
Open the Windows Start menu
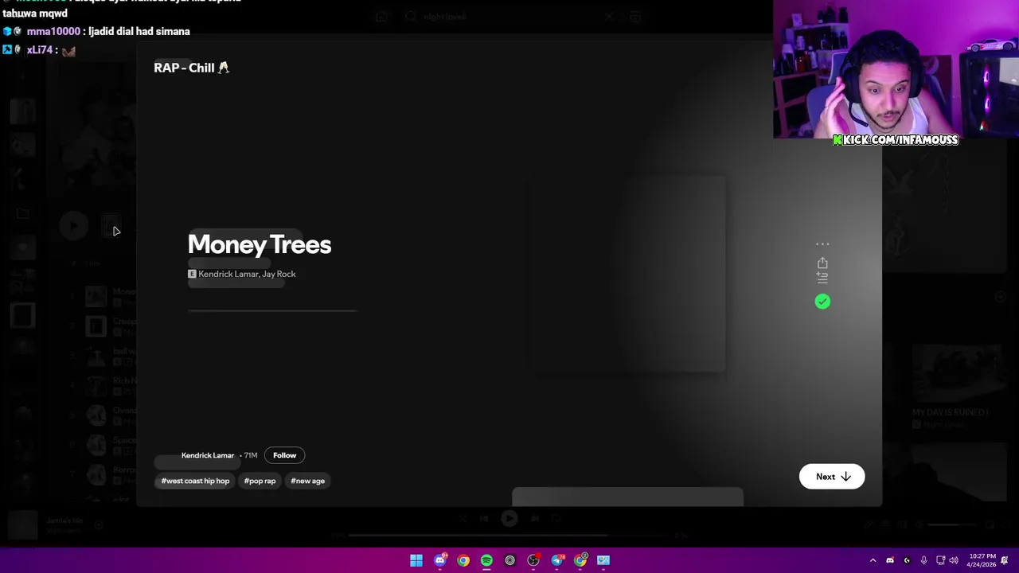click(x=416, y=560)
